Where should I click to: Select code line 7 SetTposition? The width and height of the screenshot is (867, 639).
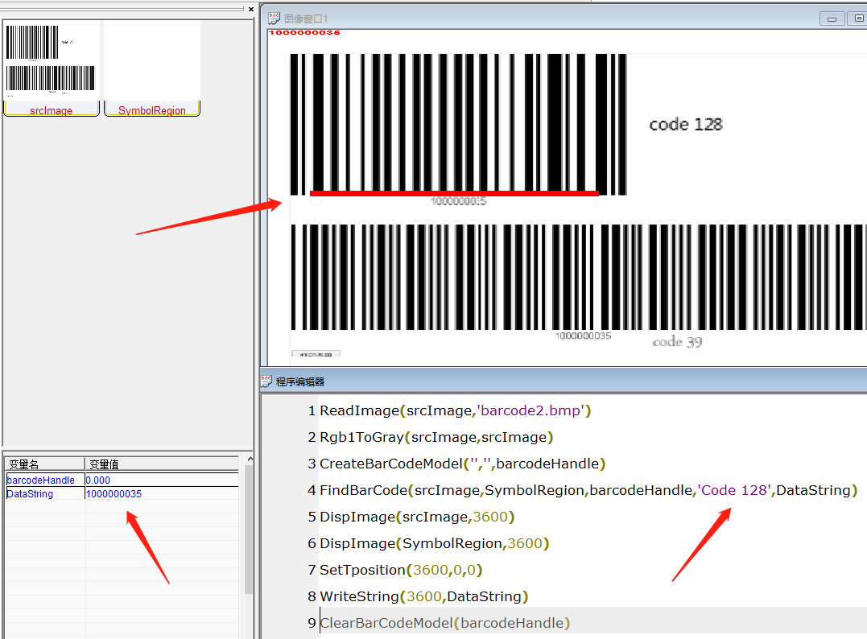tap(401, 570)
